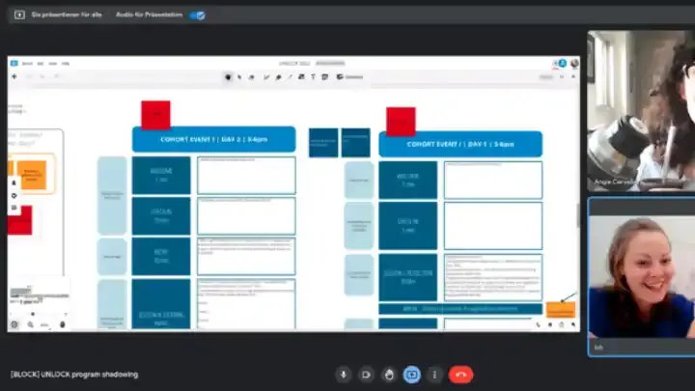The image size is (695, 391).
Task: Click the red hang-up call button
Action: (460, 375)
